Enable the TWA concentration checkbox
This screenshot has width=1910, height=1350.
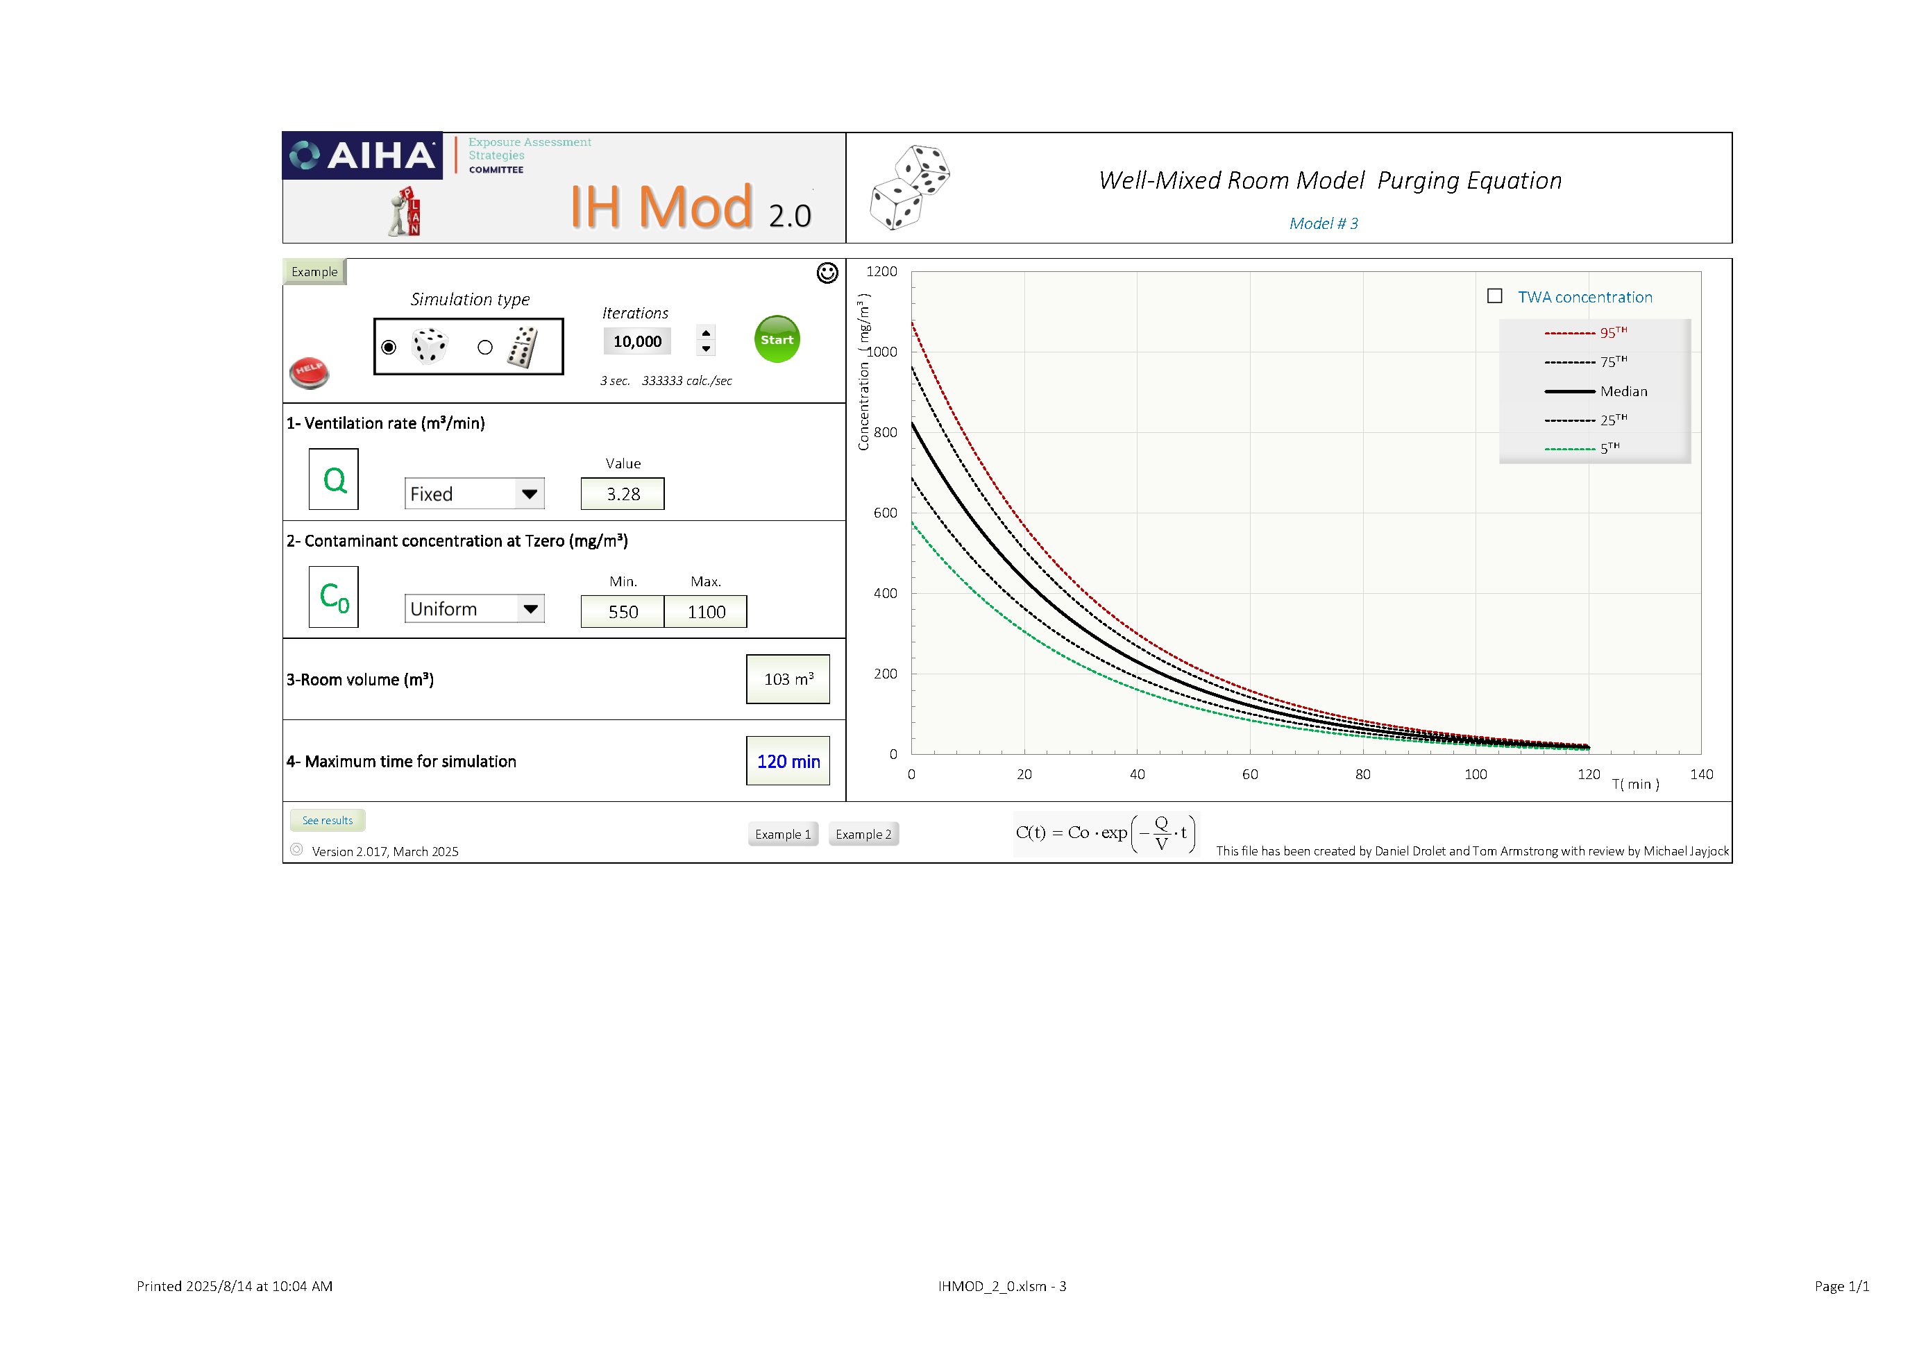pos(1495,296)
